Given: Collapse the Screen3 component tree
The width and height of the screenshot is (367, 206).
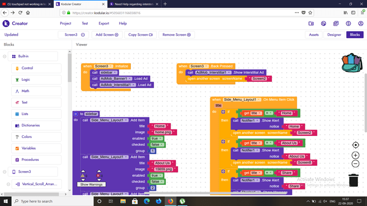Looking at the screenshot, I should click(4, 171).
